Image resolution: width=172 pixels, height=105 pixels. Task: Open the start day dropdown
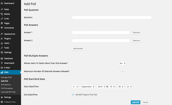75,87
